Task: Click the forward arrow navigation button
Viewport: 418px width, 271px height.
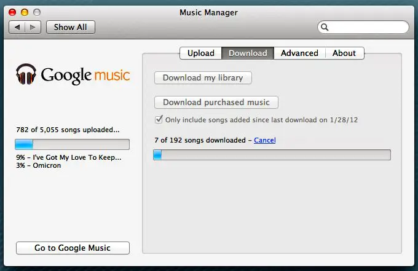Action: click(x=33, y=27)
